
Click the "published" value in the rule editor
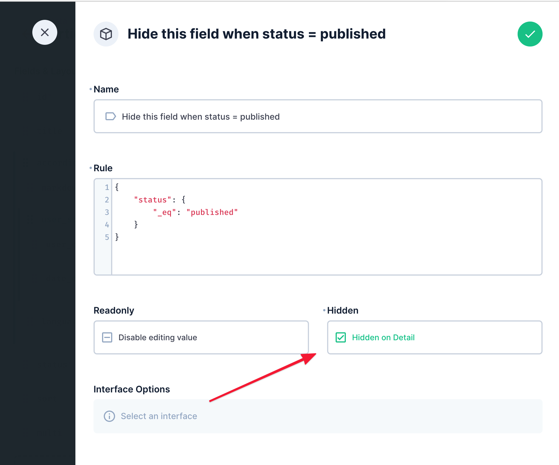[x=212, y=212]
